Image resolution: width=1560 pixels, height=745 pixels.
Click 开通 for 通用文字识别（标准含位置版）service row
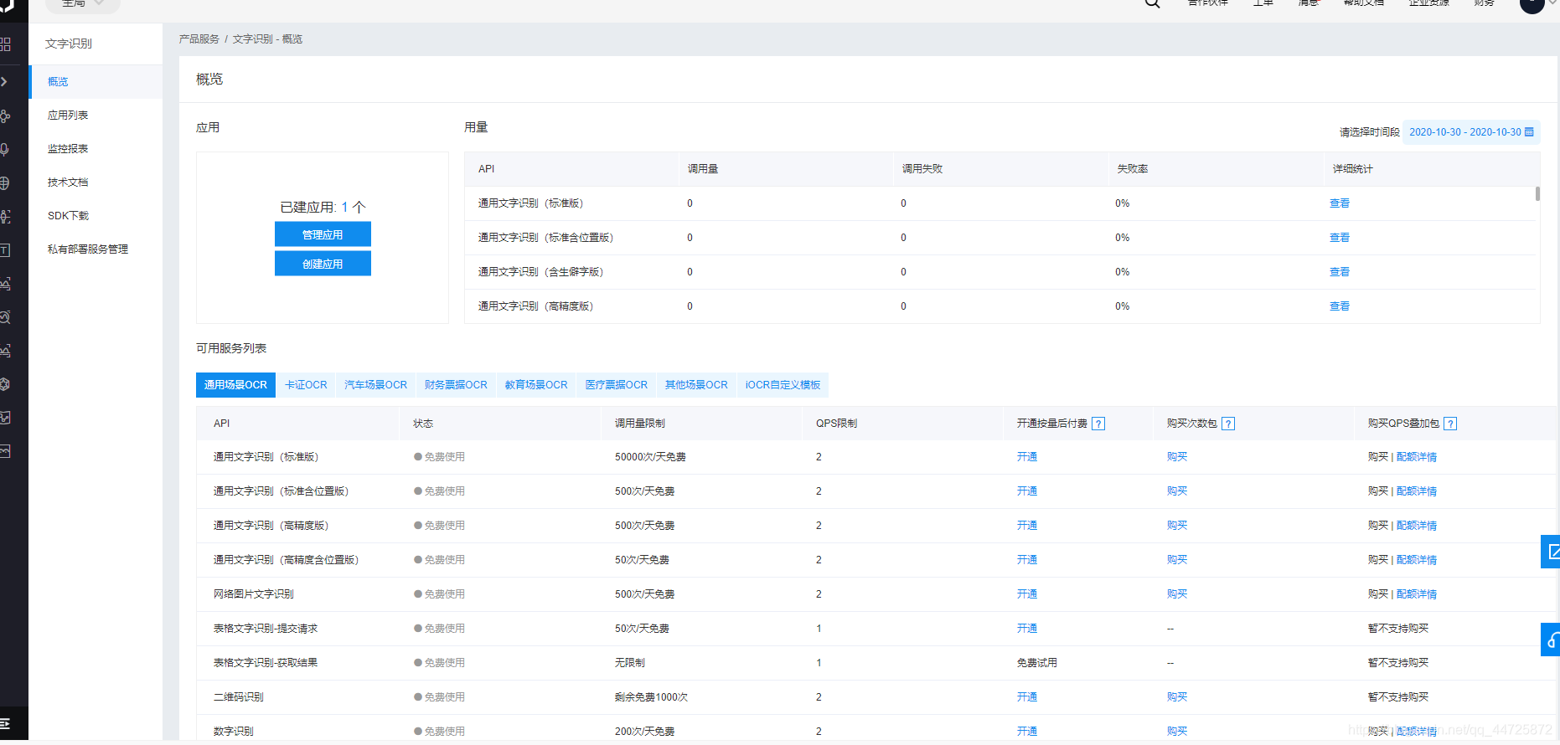(x=1027, y=491)
